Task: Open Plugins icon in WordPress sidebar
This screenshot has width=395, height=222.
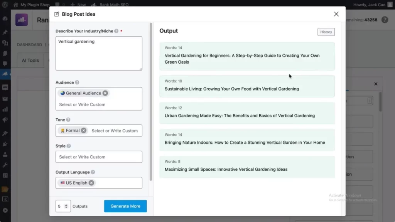Action: [5, 144]
